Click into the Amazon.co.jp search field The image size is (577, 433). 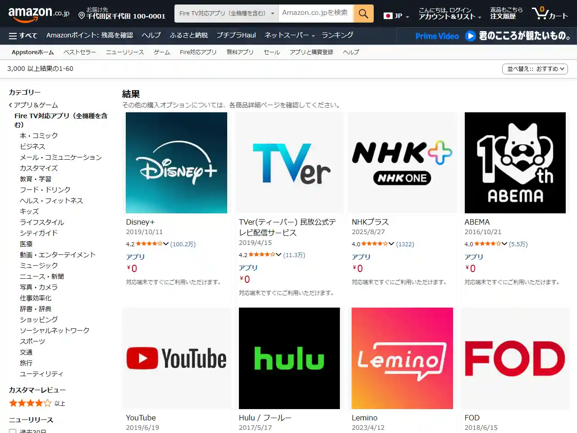[x=316, y=14]
